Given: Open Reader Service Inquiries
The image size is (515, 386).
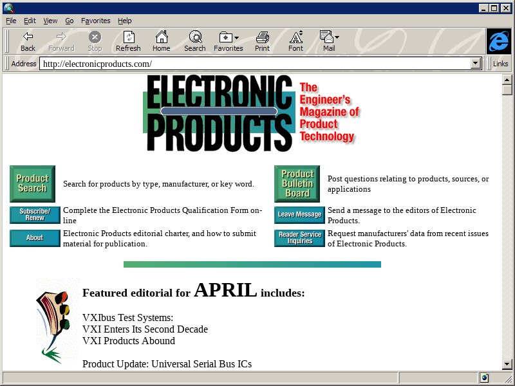Looking at the screenshot, I should pos(299,238).
